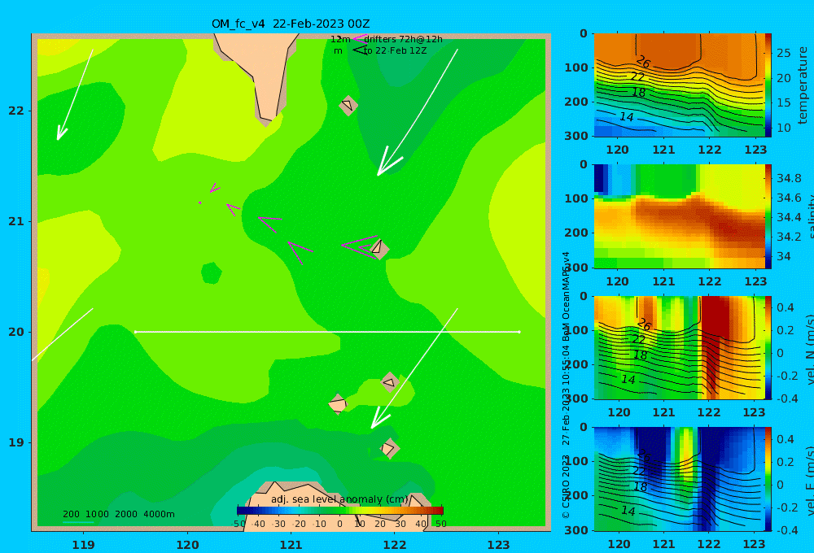The width and height of the screenshot is (814, 553).
Task: Click the 34.2 tick on salinity colorbar
Action: [x=789, y=237]
